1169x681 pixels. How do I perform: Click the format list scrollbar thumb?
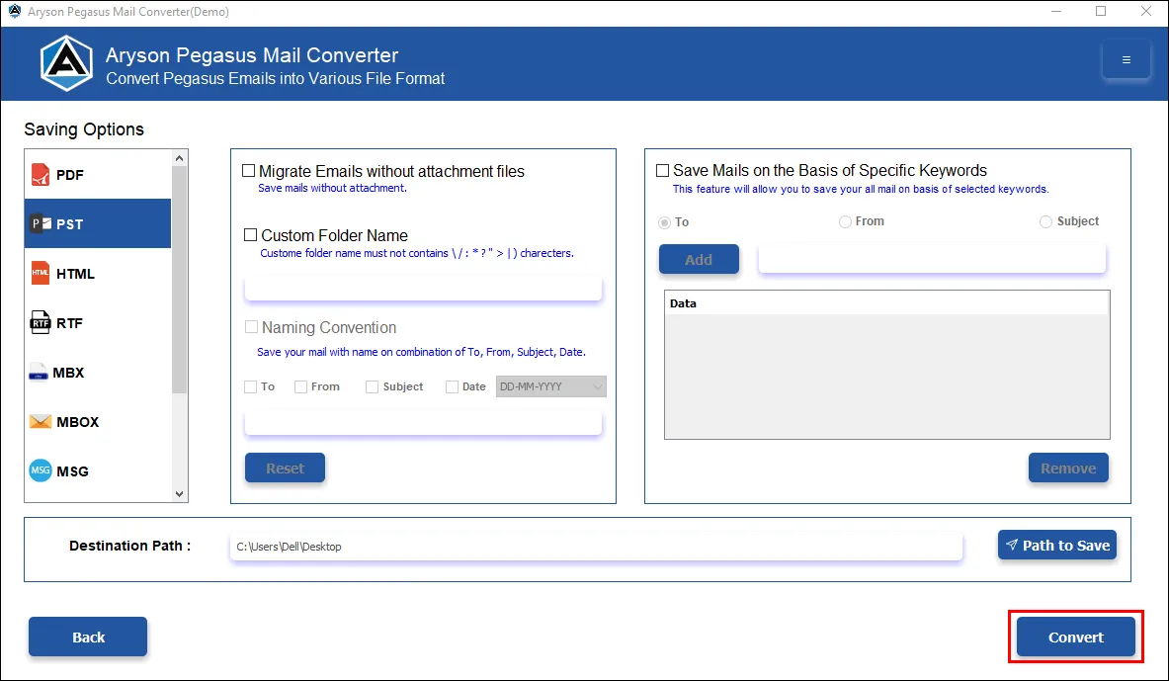point(179,280)
